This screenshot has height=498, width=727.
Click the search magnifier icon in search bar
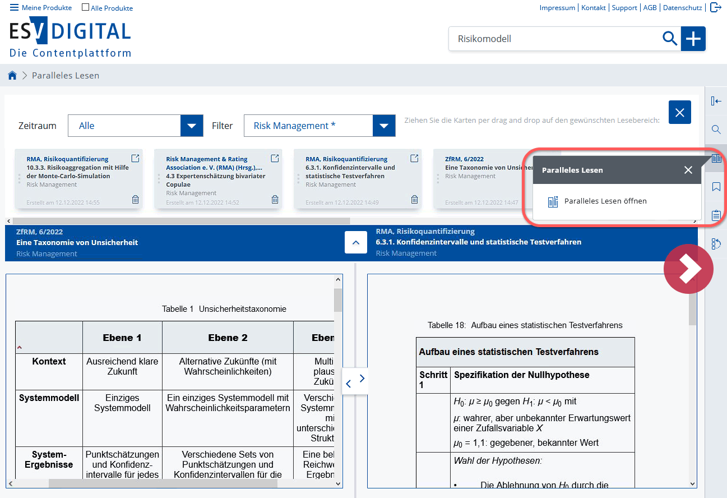tap(670, 39)
